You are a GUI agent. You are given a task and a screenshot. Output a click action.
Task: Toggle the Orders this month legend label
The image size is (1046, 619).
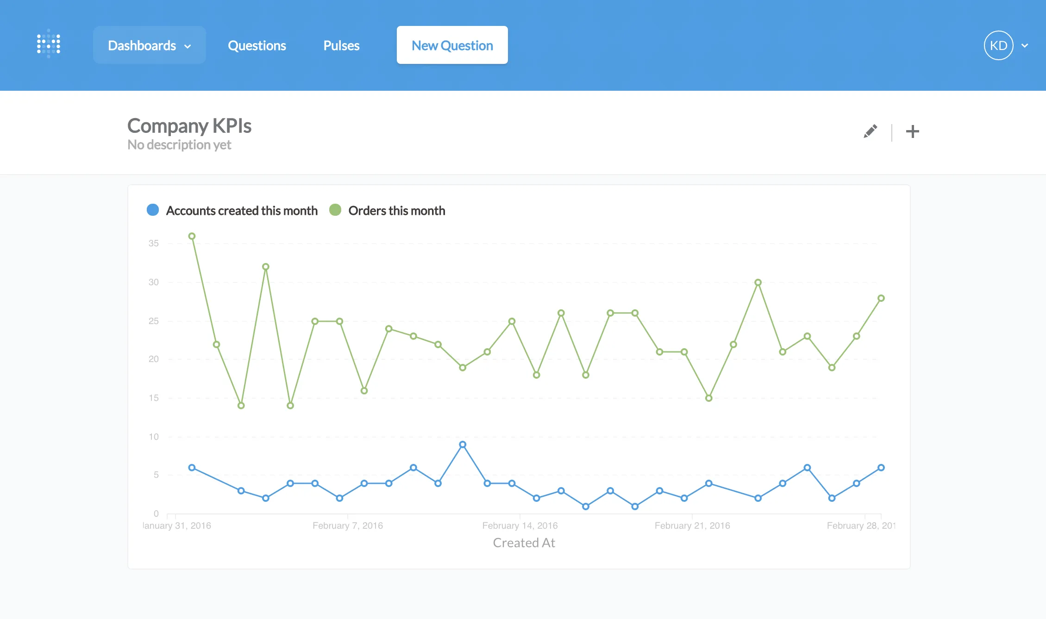tap(396, 211)
